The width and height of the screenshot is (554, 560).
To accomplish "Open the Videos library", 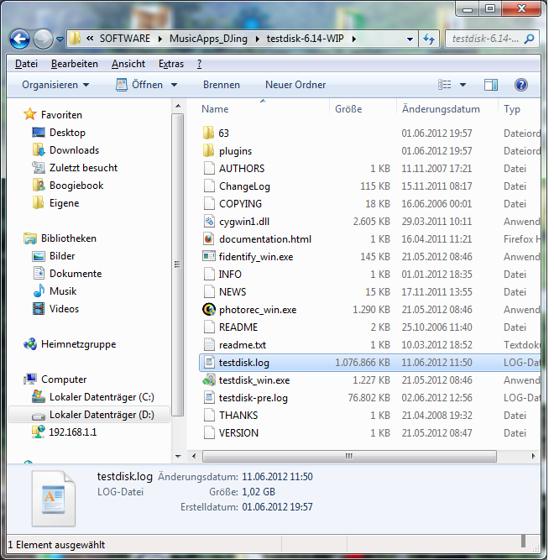I will coord(65,309).
